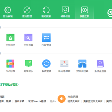Image resolution: width=112 pixels, height=112 pixels.
Task: Click the 主页修复 text label
Action: coord(28,45)
